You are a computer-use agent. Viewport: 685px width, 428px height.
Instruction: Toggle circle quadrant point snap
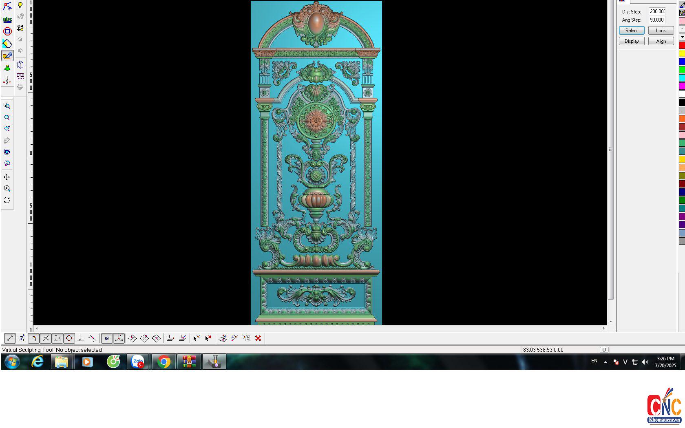coord(69,338)
